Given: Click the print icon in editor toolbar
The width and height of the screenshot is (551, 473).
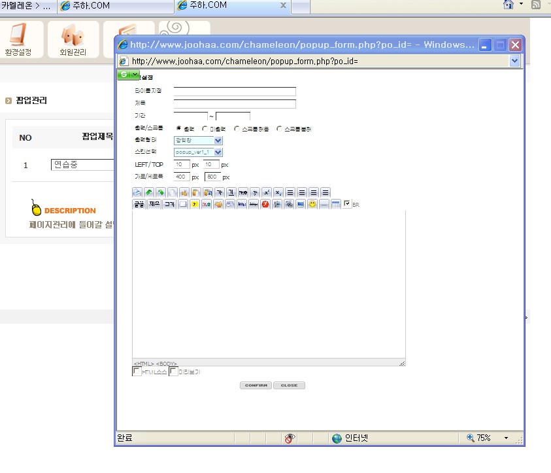Looking at the screenshot, I should click(x=137, y=192).
